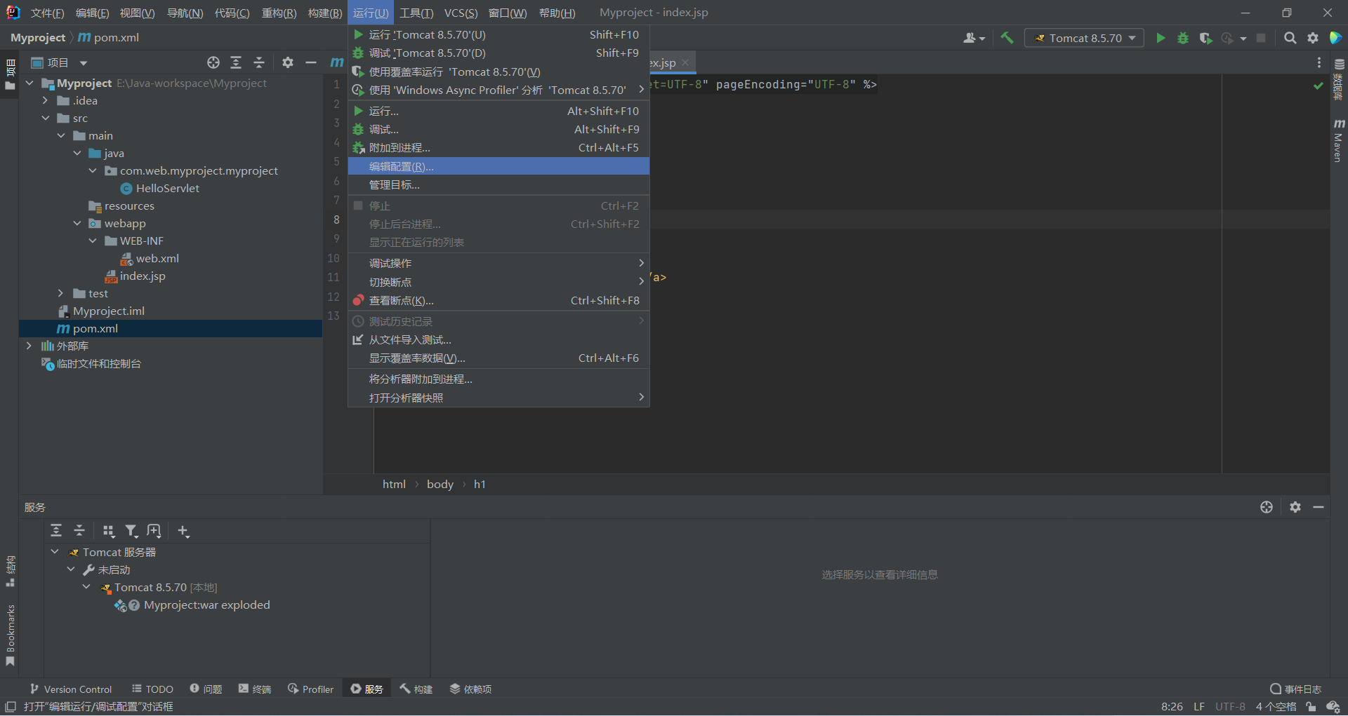Open 文件(F) menu in menu bar

(47, 13)
